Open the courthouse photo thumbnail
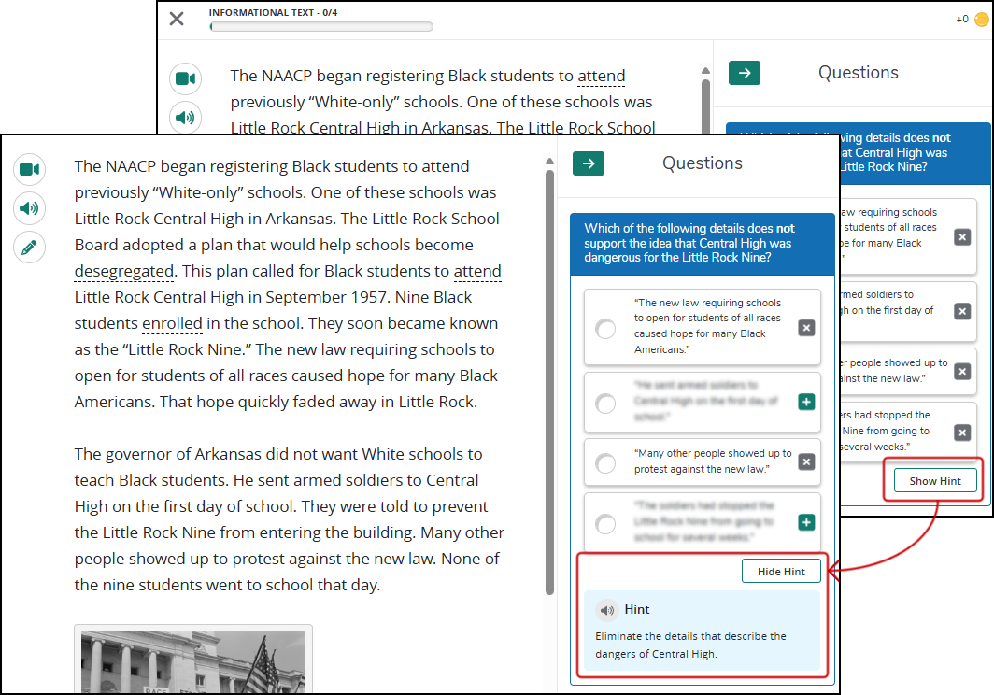994x695 pixels. pyautogui.click(x=193, y=660)
